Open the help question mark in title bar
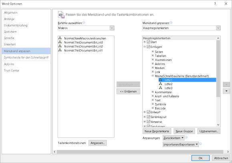The width and height of the screenshot is (232, 163). [x=215, y=4]
